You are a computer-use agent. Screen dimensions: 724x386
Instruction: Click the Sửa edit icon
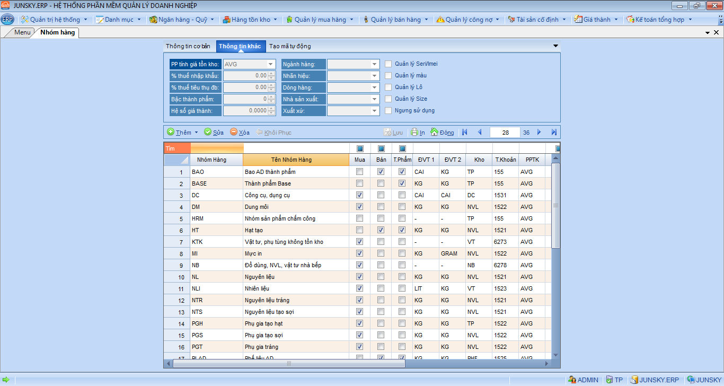[x=208, y=132]
